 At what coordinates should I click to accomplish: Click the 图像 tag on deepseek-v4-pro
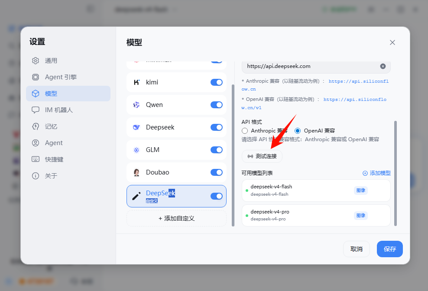pos(360,215)
